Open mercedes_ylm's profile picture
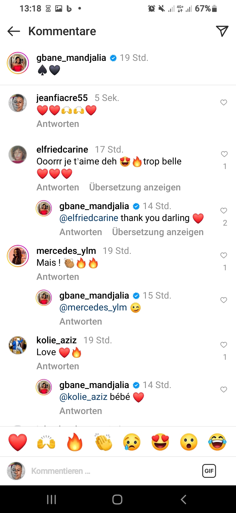The image size is (236, 513). point(18,256)
